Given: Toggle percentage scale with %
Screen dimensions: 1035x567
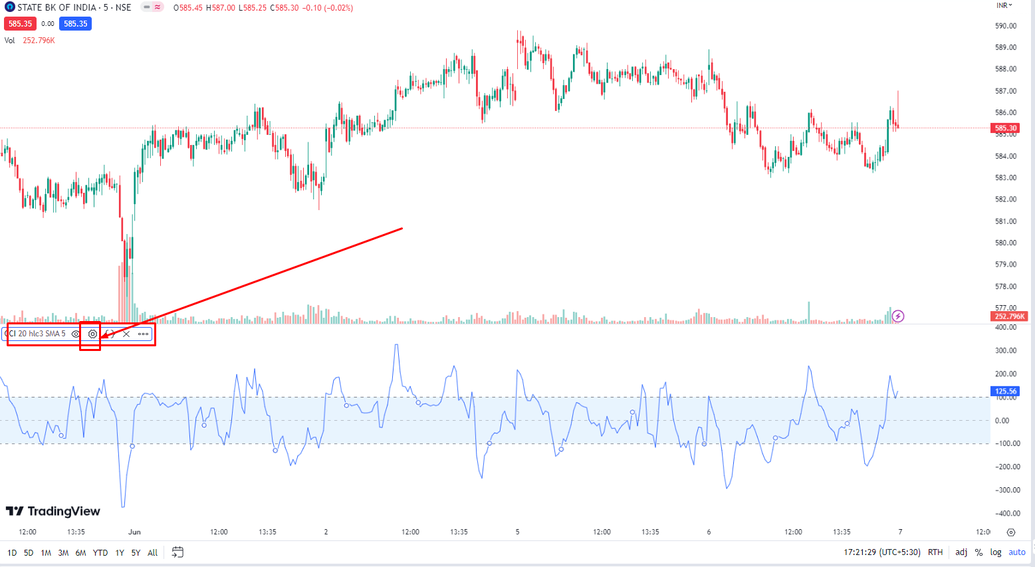Looking at the screenshot, I should (x=978, y=552).
